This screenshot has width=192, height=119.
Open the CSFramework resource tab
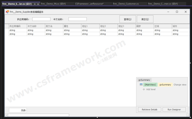89,4
